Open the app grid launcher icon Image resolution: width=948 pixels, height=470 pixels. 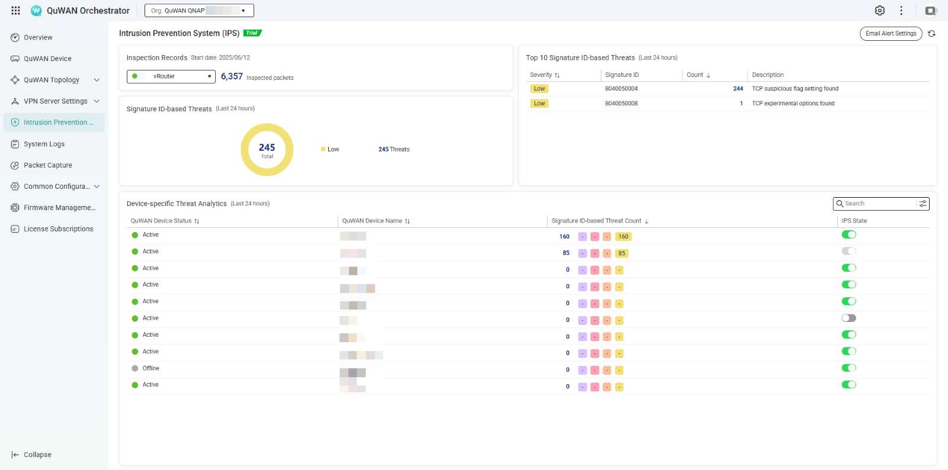point(15,11)
